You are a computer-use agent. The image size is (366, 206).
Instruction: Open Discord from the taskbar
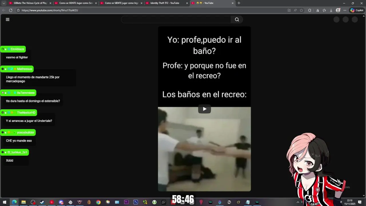tap(61, 202)
